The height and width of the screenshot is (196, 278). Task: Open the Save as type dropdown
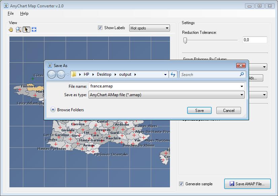click(x=167, y=95)
